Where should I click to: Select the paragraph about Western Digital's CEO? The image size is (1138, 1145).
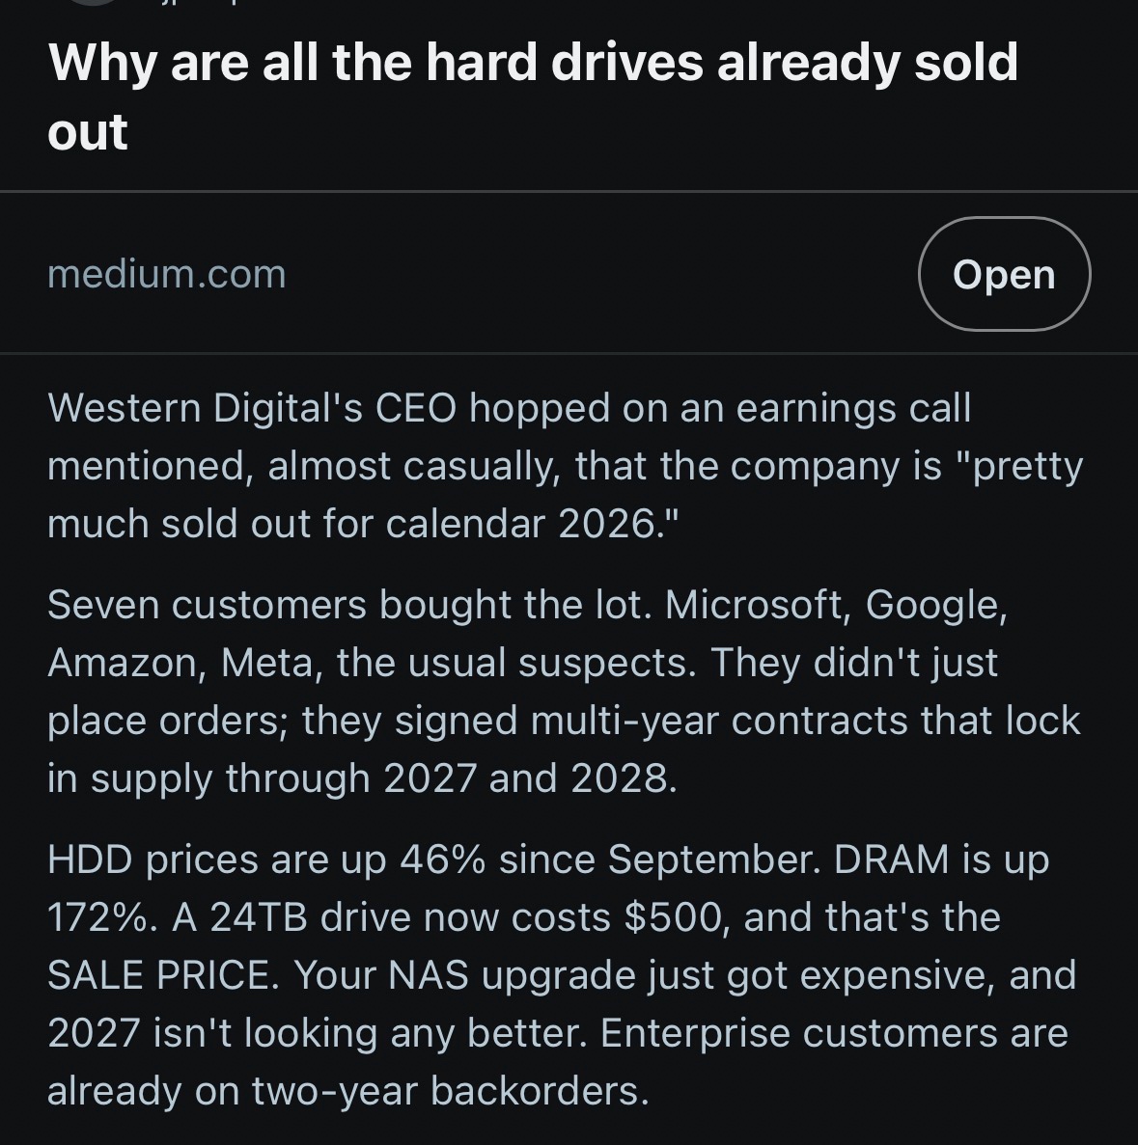[565, 466]
